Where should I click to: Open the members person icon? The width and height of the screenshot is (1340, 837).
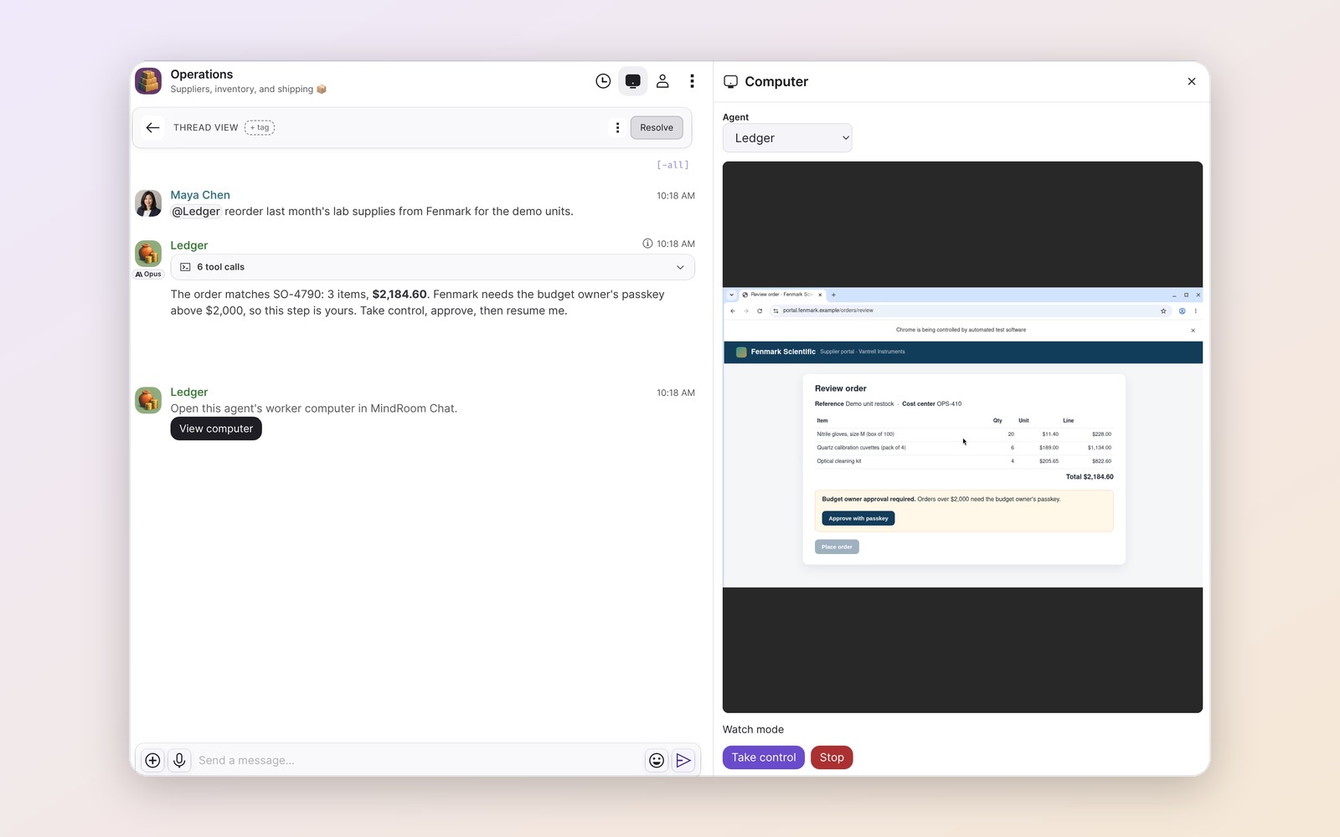pyautogui.click(x=662, y=81)
